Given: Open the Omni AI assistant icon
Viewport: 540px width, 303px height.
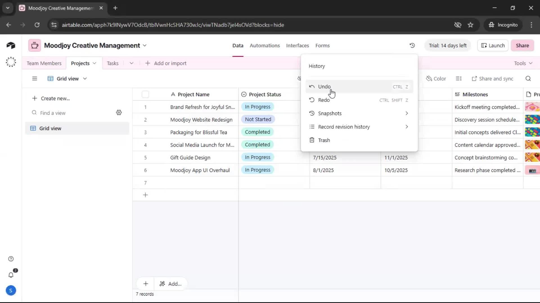Looking at the screenshot, I should click(x=11, y=62).
